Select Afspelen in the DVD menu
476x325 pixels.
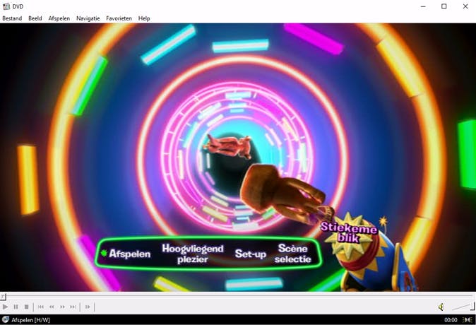(130, 254)
